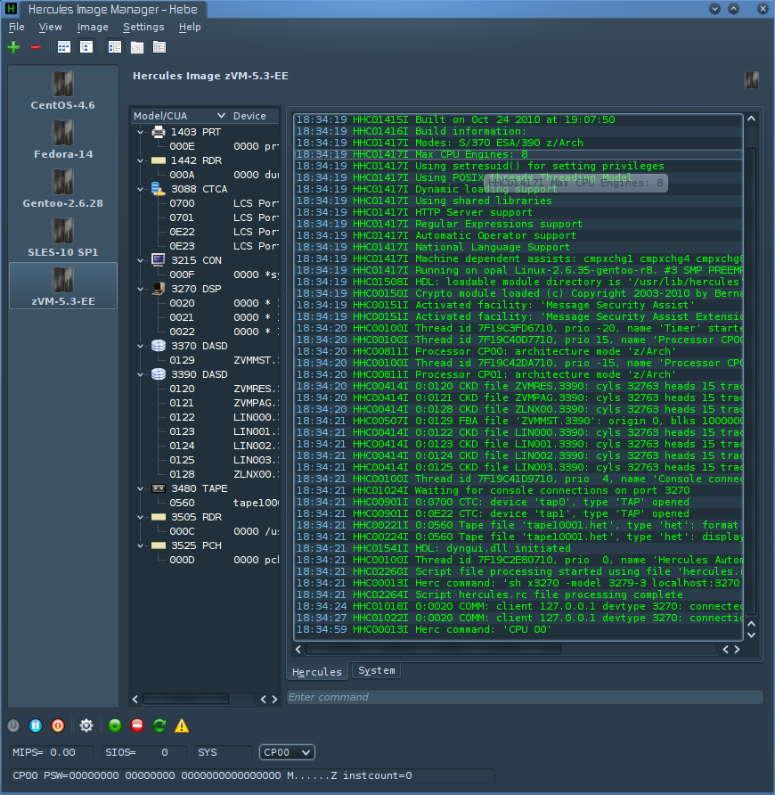Viewport: 775px width, 795px height.
Task: Collapse the 1403 PRT tree node
Action: pos(141,132)
